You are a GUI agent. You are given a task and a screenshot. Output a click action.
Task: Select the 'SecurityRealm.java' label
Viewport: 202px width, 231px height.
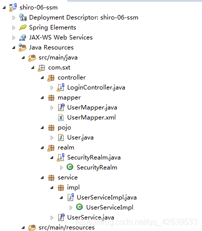(94, 157)
